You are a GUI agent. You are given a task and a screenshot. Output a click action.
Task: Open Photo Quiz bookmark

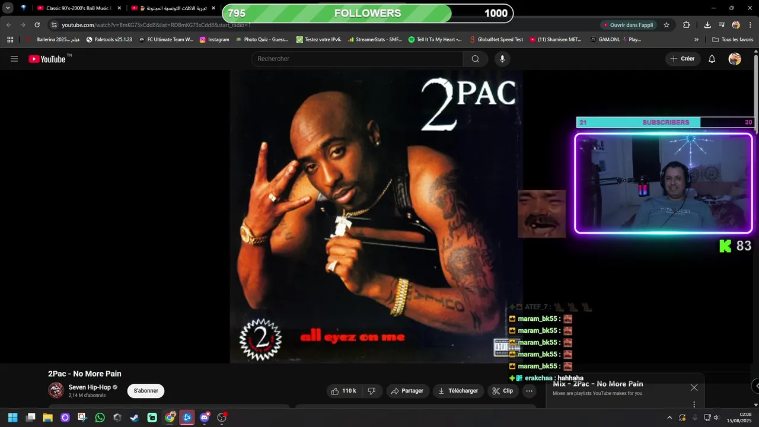point(261,40)
